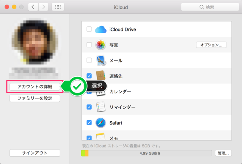Click ファミリーを設定 (Set Up Family) button
Screen dimensions: 242x164
coord(35,98)
